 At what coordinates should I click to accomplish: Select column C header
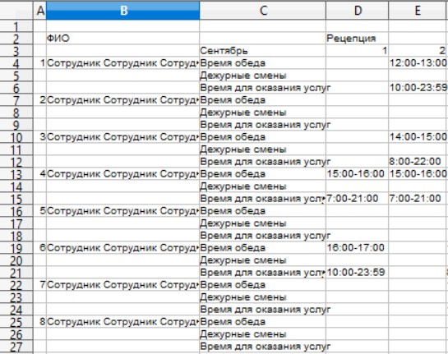(262, 11)
